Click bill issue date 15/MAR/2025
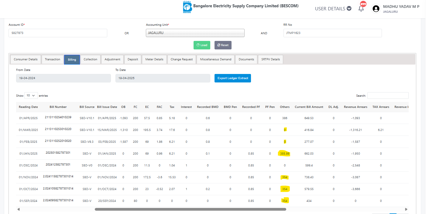 (107, 130)
